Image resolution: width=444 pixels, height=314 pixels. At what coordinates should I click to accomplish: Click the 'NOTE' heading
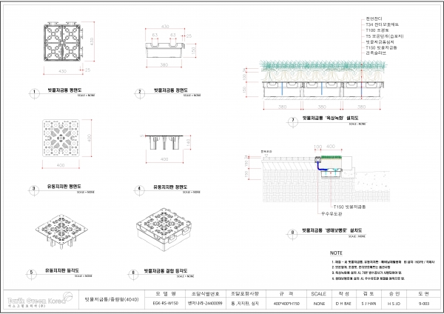pos(336,253)
